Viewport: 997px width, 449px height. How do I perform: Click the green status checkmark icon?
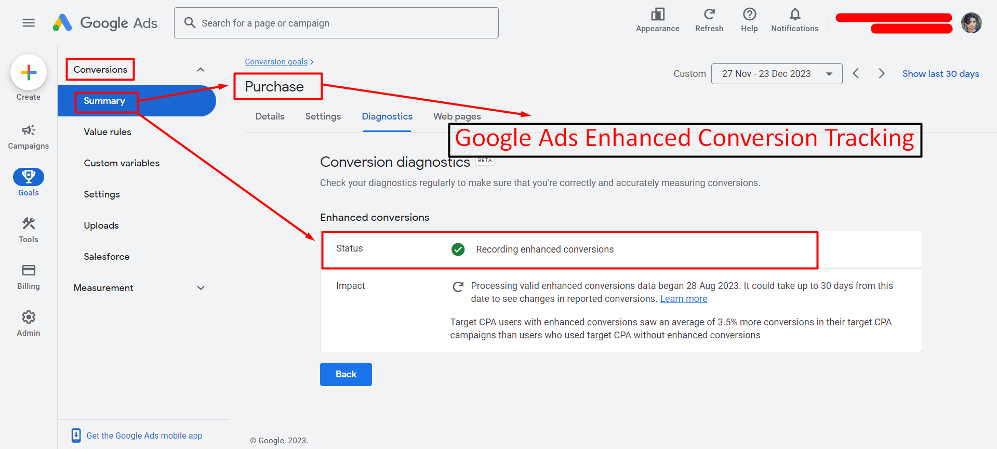pyautogui.click(x=458, y=249)
